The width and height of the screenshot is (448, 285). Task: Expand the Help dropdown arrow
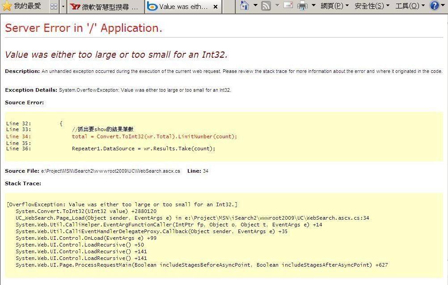pyautogui.click(x=444, y=6)
